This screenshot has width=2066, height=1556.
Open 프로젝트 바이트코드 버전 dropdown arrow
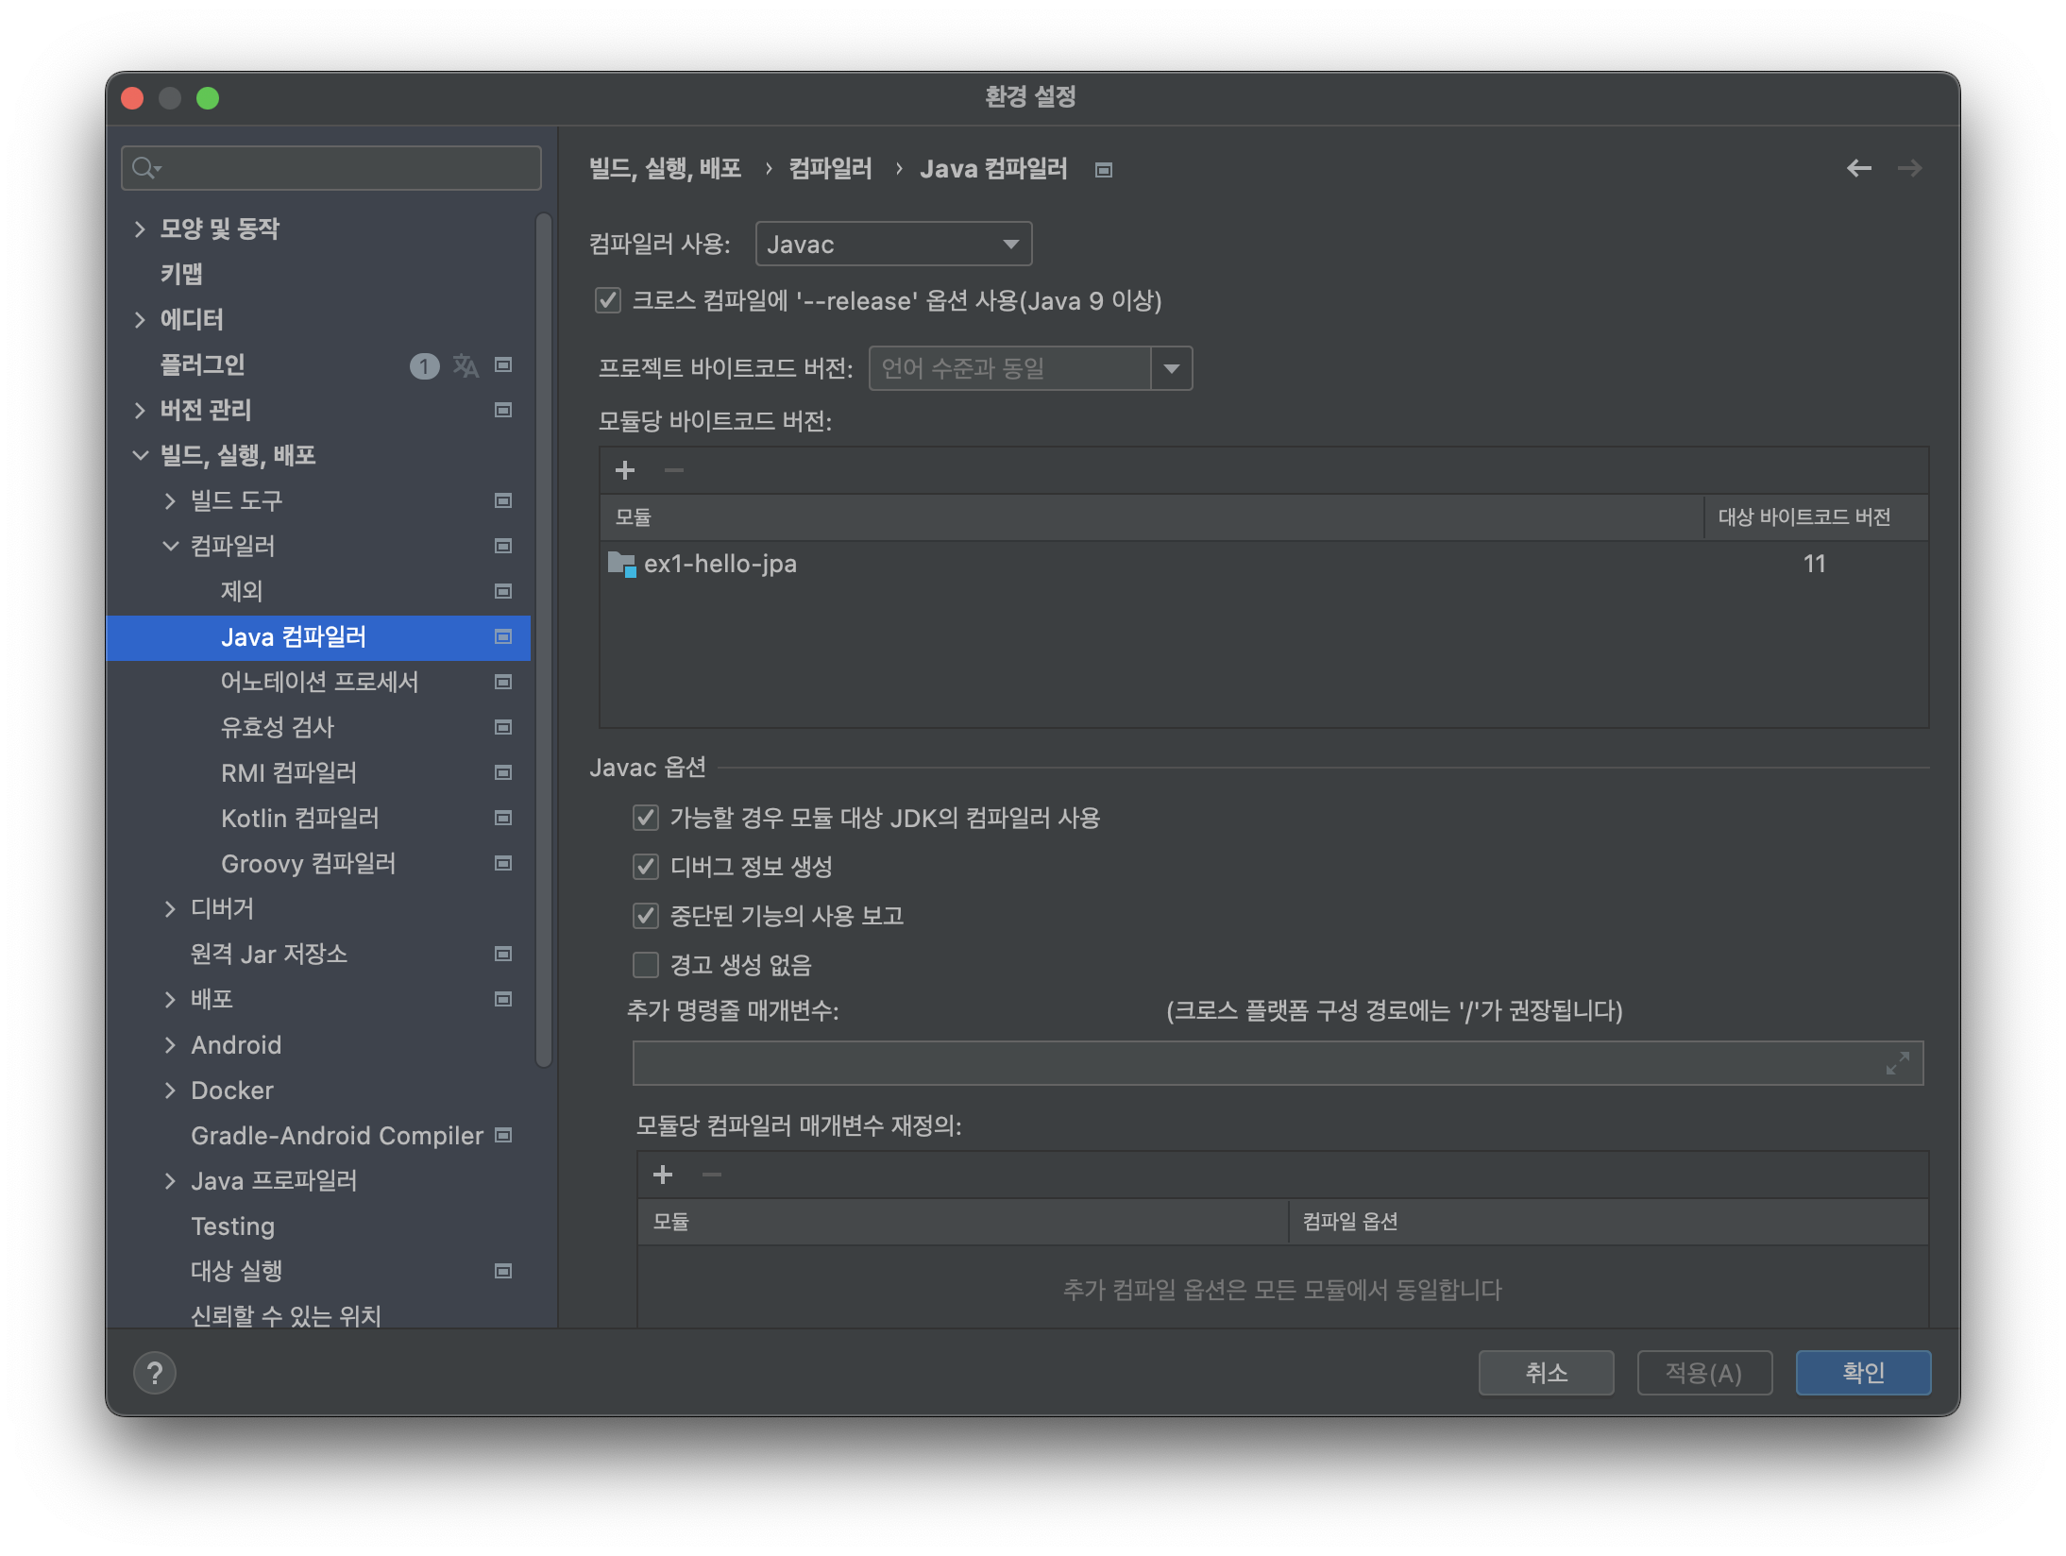click(1171, 368)
